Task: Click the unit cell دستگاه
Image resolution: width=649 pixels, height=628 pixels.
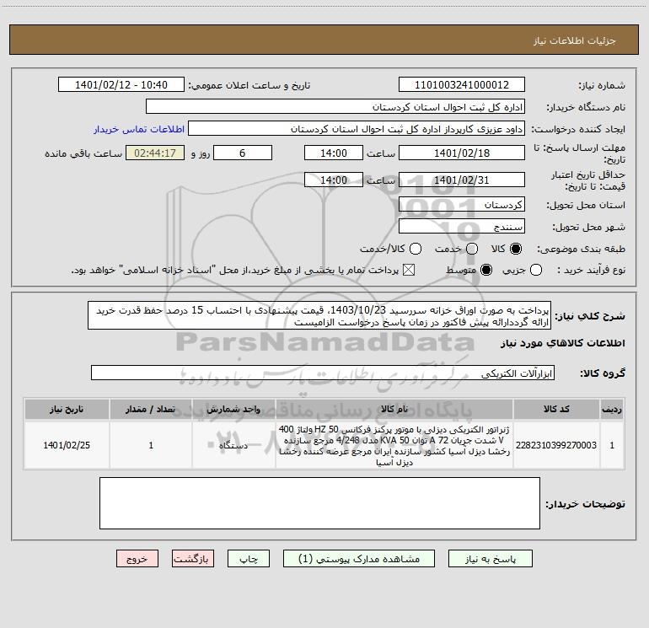Action: [233, 445]
